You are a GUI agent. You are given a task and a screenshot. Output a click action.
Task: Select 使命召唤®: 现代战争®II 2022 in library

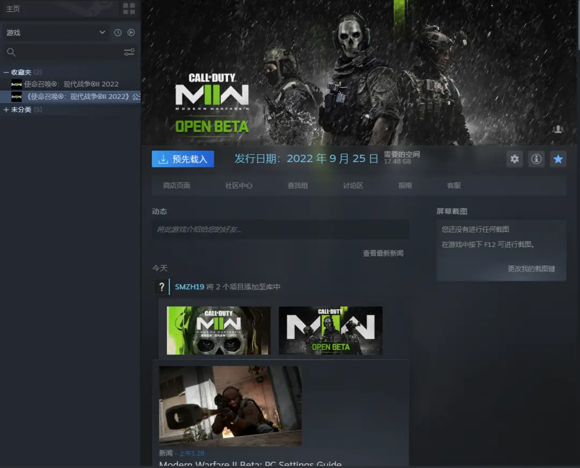pyautogui.click(x=70, y=84)
